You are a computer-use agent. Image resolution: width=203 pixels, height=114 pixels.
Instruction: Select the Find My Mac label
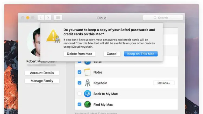(x=103, y=105)
